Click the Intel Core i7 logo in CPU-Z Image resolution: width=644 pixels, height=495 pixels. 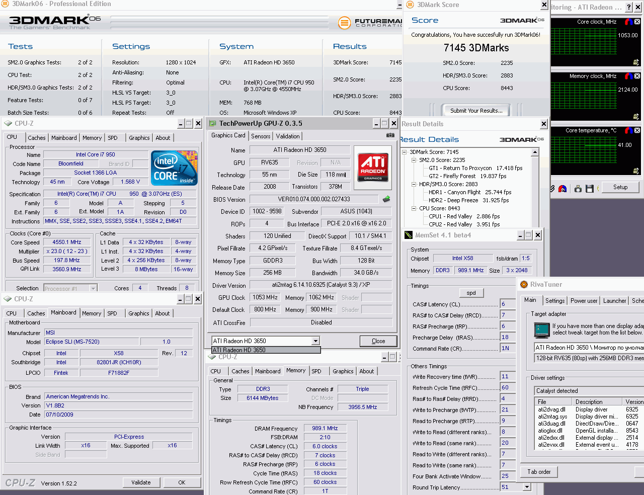coord(174,168)
